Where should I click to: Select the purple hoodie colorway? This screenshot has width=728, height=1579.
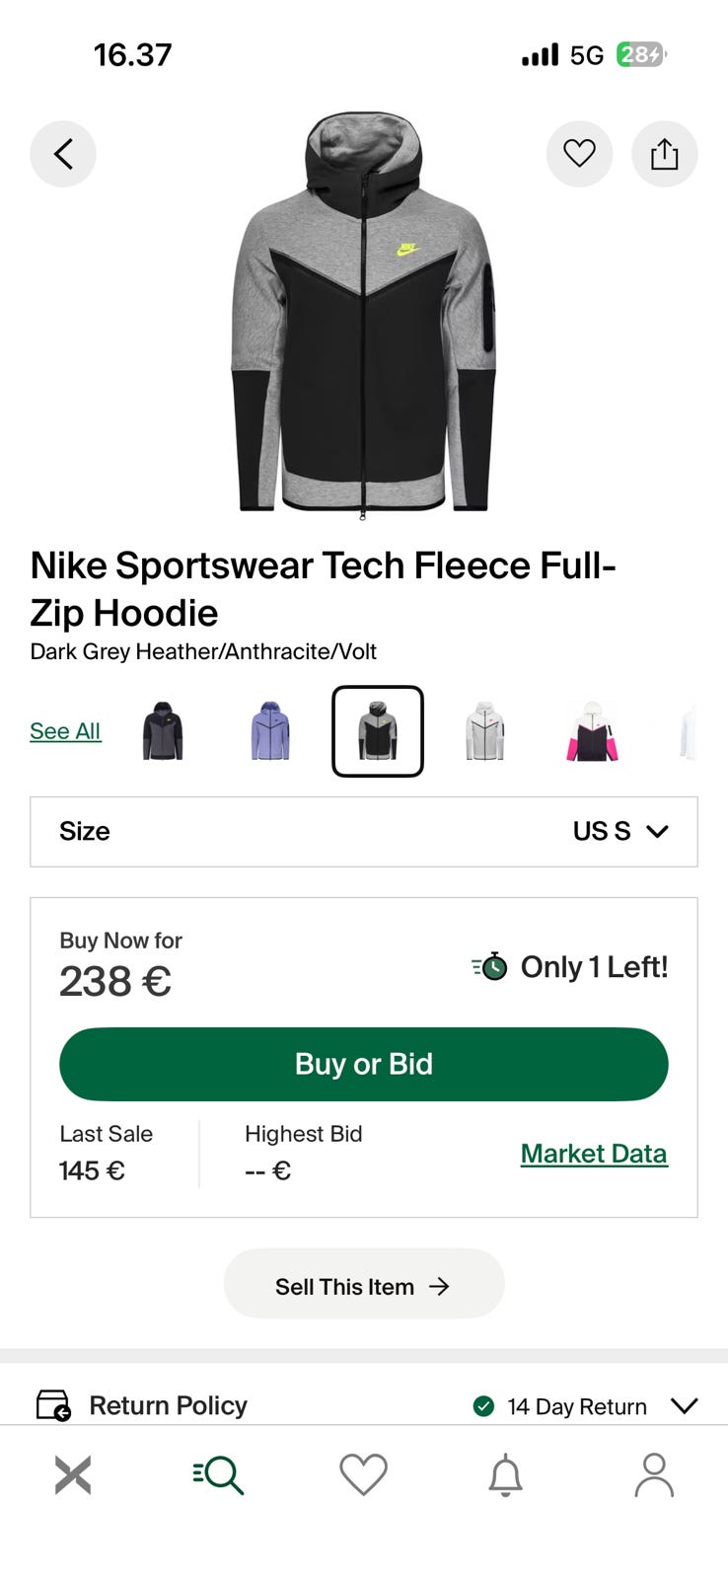(x=269, y=731)
